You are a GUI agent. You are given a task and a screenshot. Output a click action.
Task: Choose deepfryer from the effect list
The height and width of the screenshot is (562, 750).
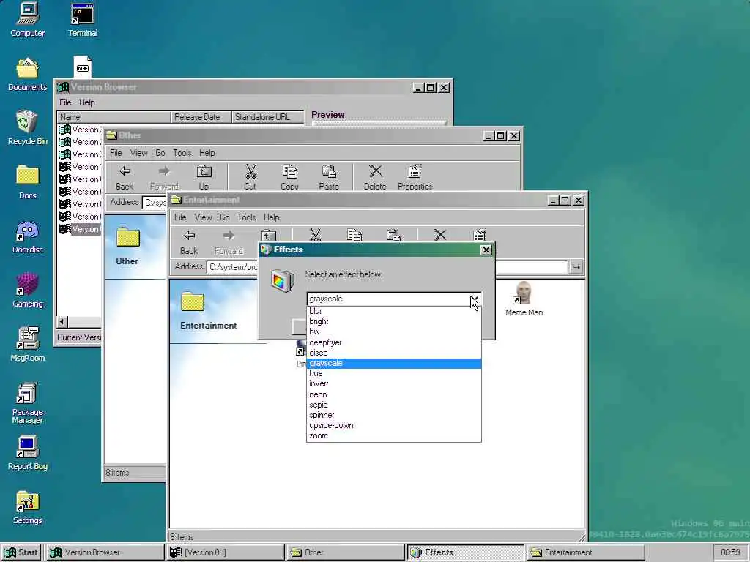click(393, 342)
